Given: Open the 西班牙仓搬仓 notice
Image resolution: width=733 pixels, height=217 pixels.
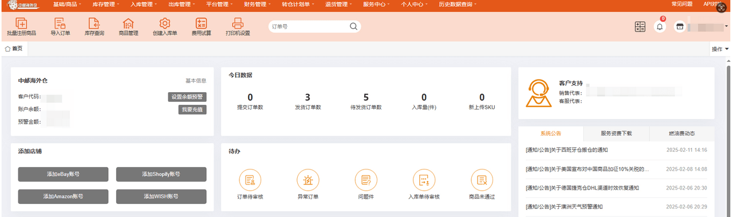Looking at the screenshot, I should (x=566, y=150).
